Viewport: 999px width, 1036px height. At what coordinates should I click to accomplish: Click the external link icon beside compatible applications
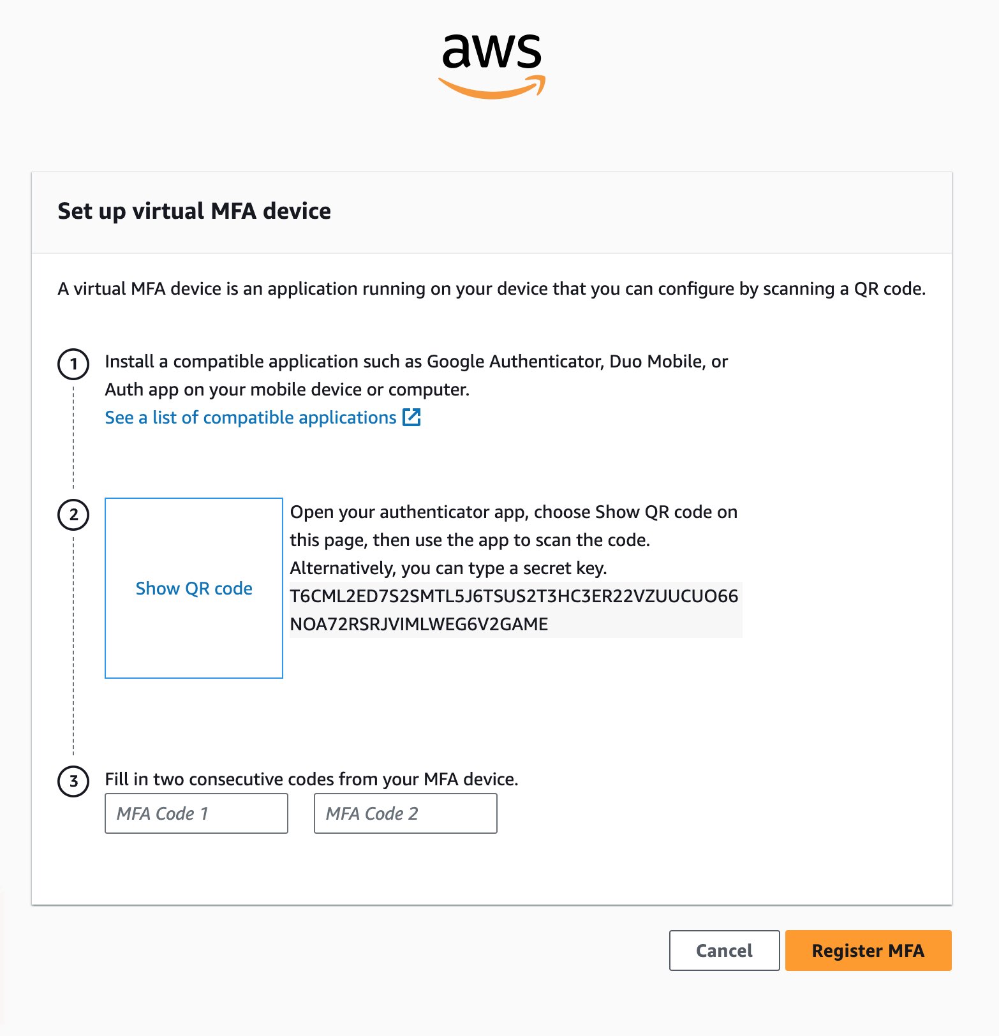pyautogui.click(x=412, y=417)
